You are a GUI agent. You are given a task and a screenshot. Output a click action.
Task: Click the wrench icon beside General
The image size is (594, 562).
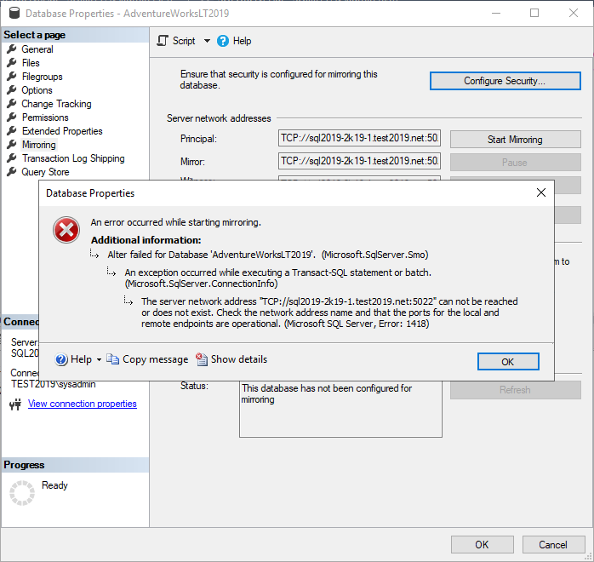[12, 49]
